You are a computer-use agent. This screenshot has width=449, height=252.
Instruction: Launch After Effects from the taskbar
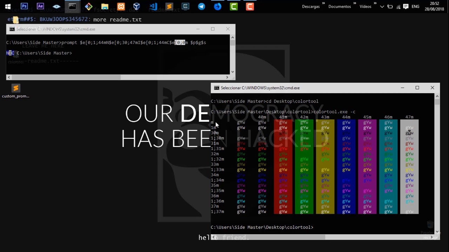point(40,6)
